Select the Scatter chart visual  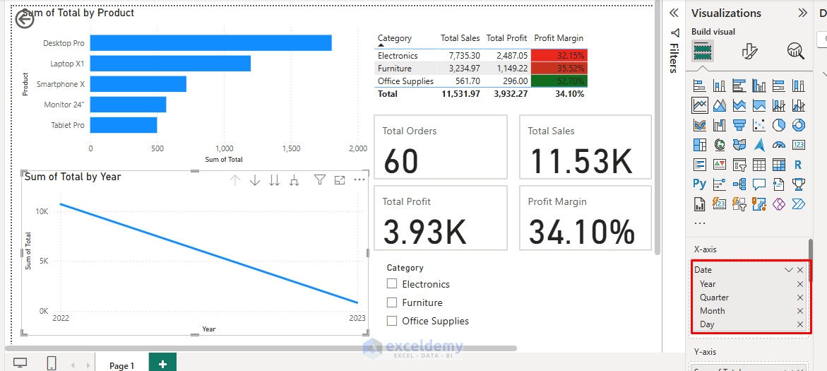click(x=759, y=125)
